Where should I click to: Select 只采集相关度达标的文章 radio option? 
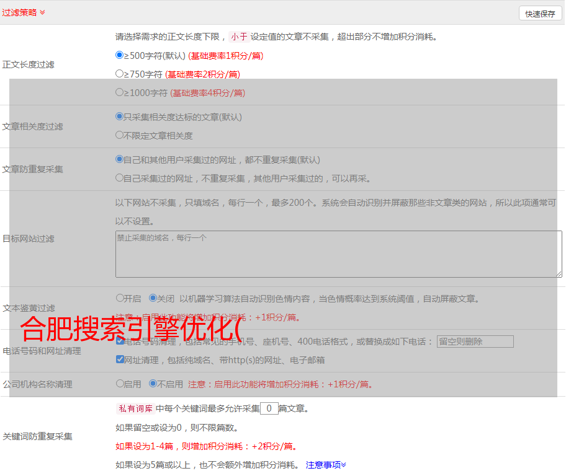pyautogui.click(x=120, y=116)
